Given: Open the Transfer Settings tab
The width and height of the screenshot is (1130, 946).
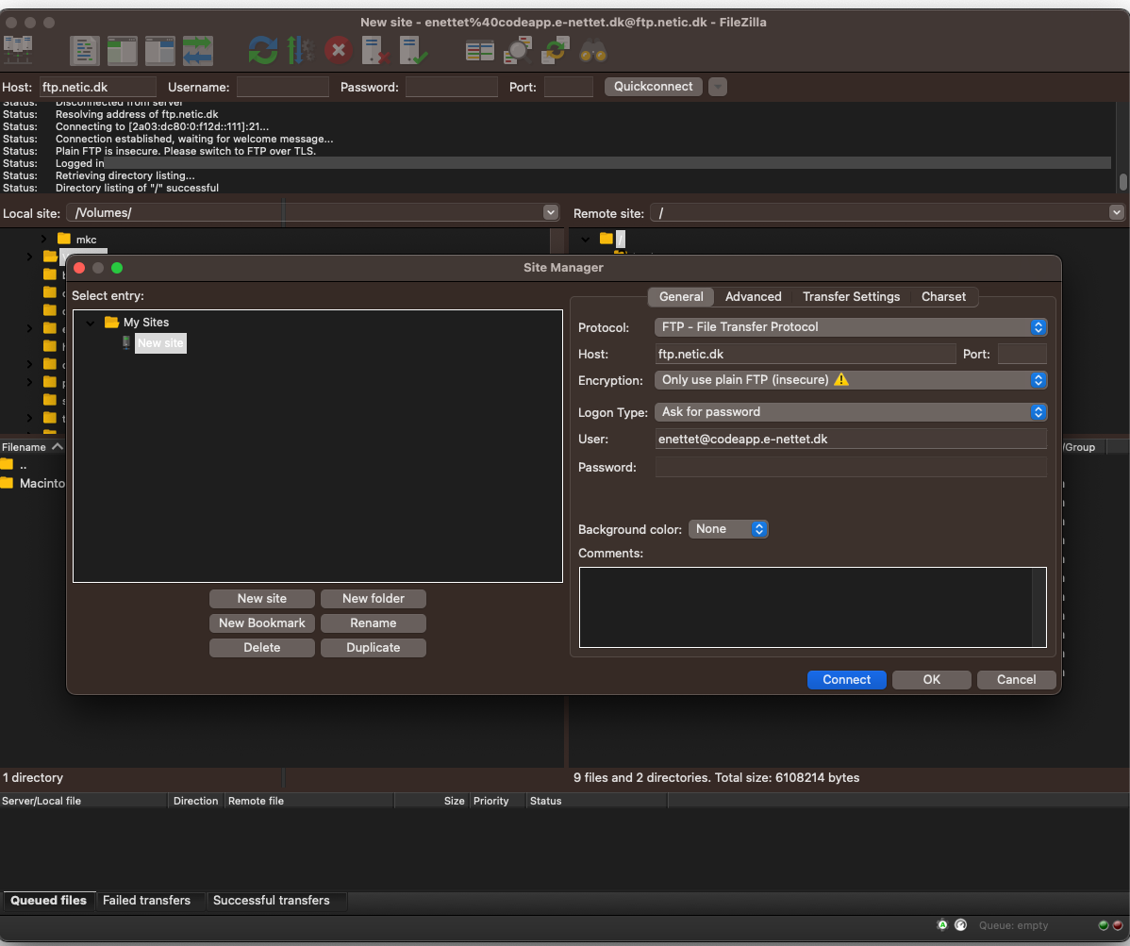Looking at the screenshot, I should click(851, 297).
